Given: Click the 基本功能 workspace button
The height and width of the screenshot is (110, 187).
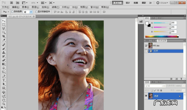Looking at the screenshot, I should click(117, 3).
